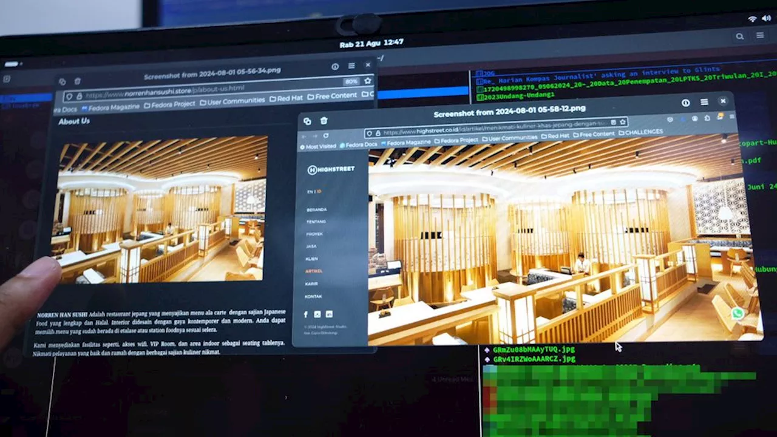Click 'NORREN HAN SUSHI' bold text in paragraph
Screen dimensions: 777x437
[61, 314]
